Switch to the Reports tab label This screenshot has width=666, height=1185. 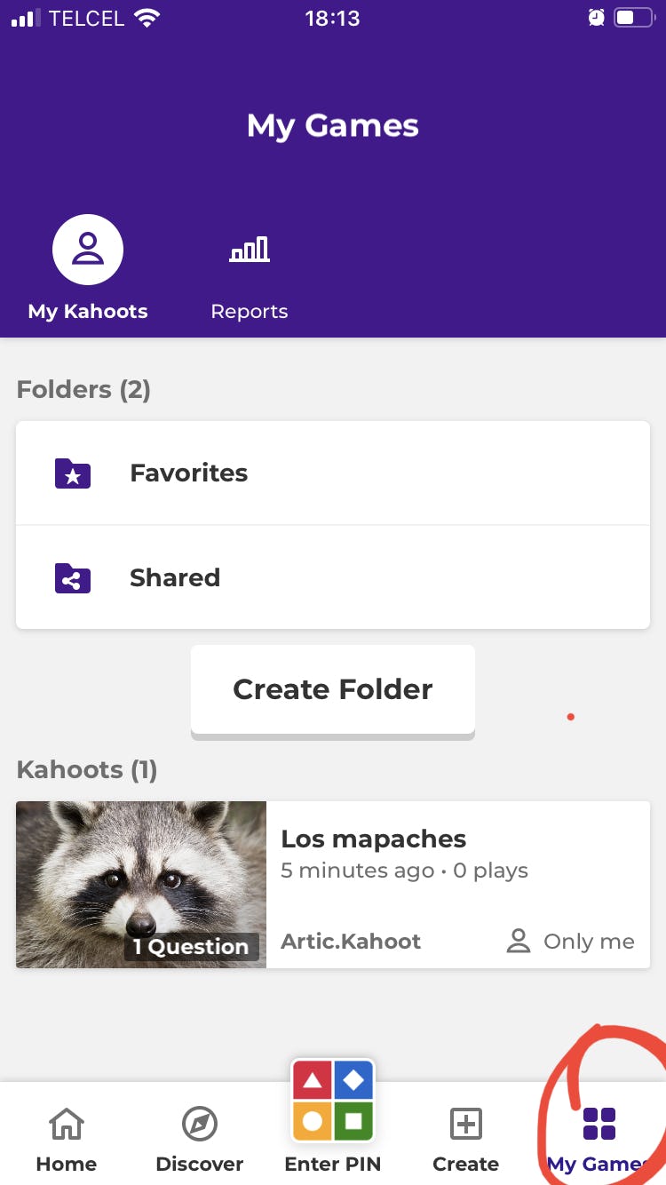point(250,312)
